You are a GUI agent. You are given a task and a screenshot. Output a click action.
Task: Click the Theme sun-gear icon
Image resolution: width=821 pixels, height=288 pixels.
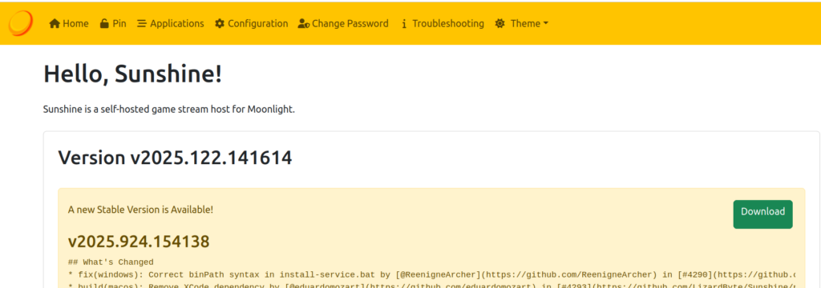click(500, 23)
